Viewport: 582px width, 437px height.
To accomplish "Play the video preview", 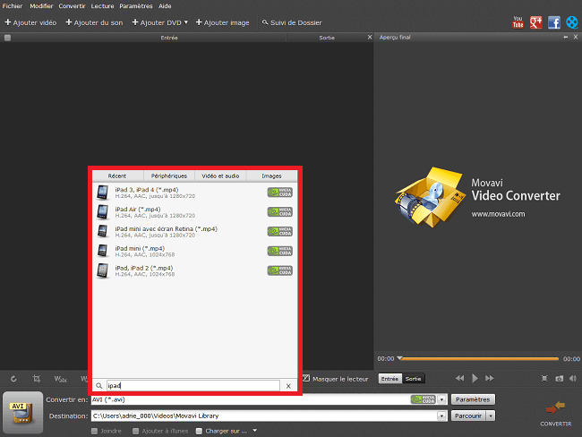I will point(475,378).
